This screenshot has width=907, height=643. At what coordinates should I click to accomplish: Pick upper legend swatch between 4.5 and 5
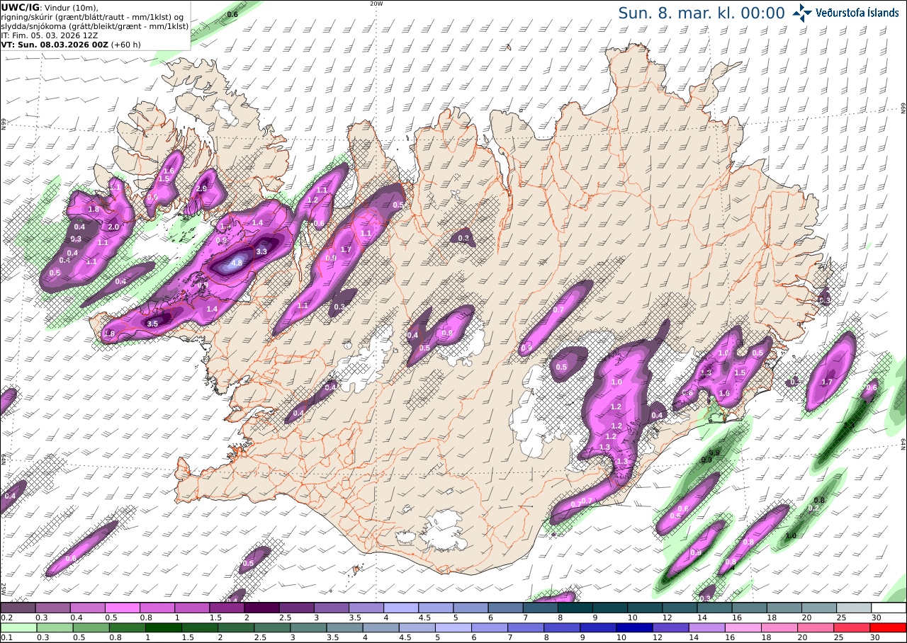pyautogui.click(x=436, y=608)
